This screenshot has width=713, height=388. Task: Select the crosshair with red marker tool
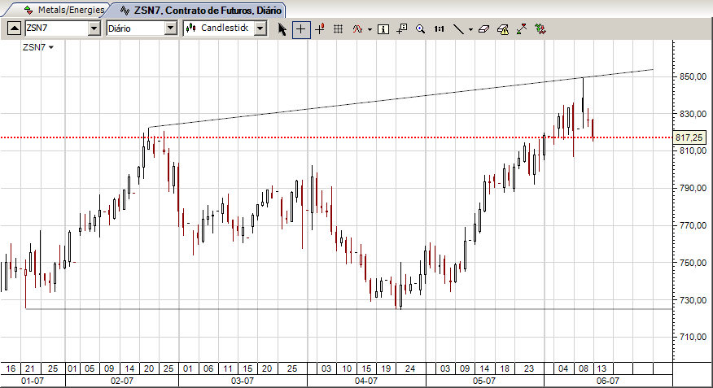[320, 29]
